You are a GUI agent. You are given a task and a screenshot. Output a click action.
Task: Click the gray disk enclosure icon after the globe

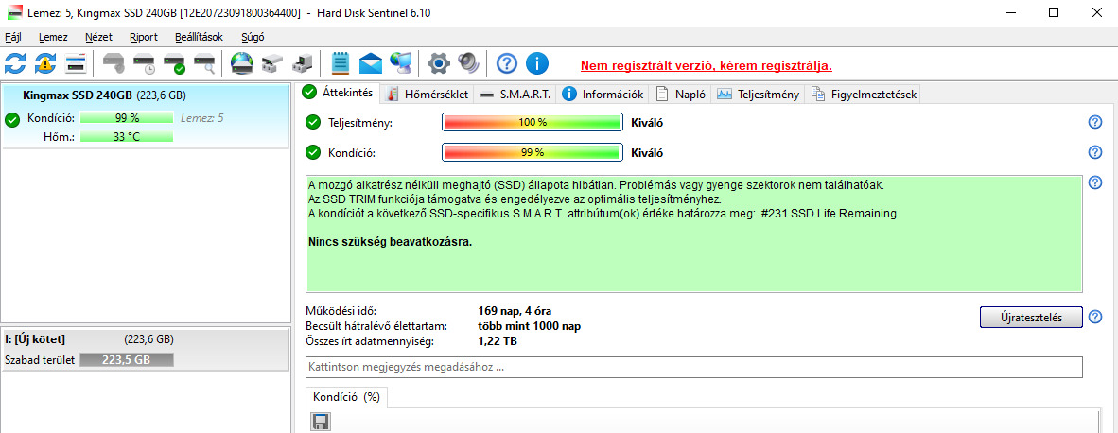[x=271, y=63]
